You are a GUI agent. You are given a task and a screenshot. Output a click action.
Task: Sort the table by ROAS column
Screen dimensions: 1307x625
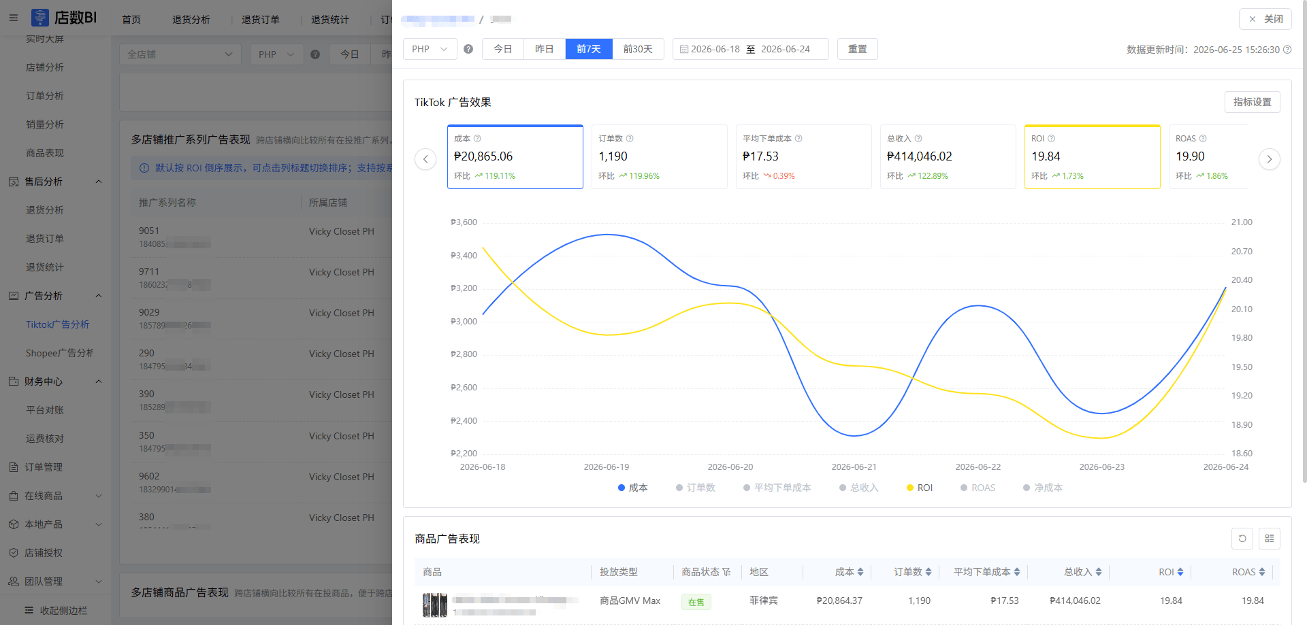tap(1262, 572)
